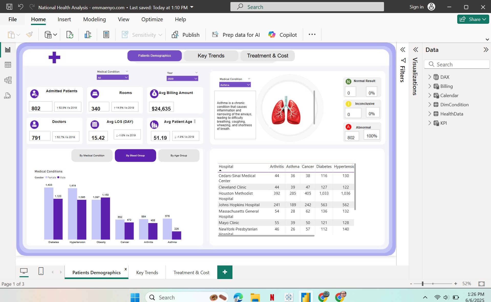The width and height of the screenshot is (491, 302).
Task: Click the Rooms bed icon
Action: 95,94
